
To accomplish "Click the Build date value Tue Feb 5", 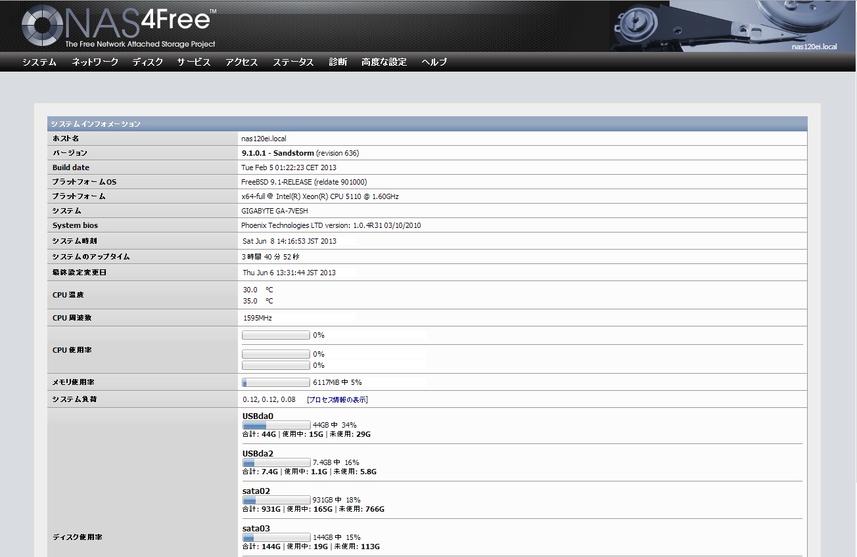I will click(289, 167).
